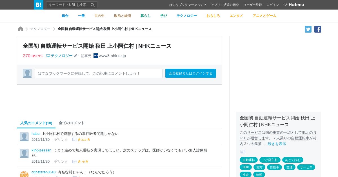Click the NHK favicon next to www3.nhk.or.jp
Screen dimensions: 338x177
click(x=96, y=56)
